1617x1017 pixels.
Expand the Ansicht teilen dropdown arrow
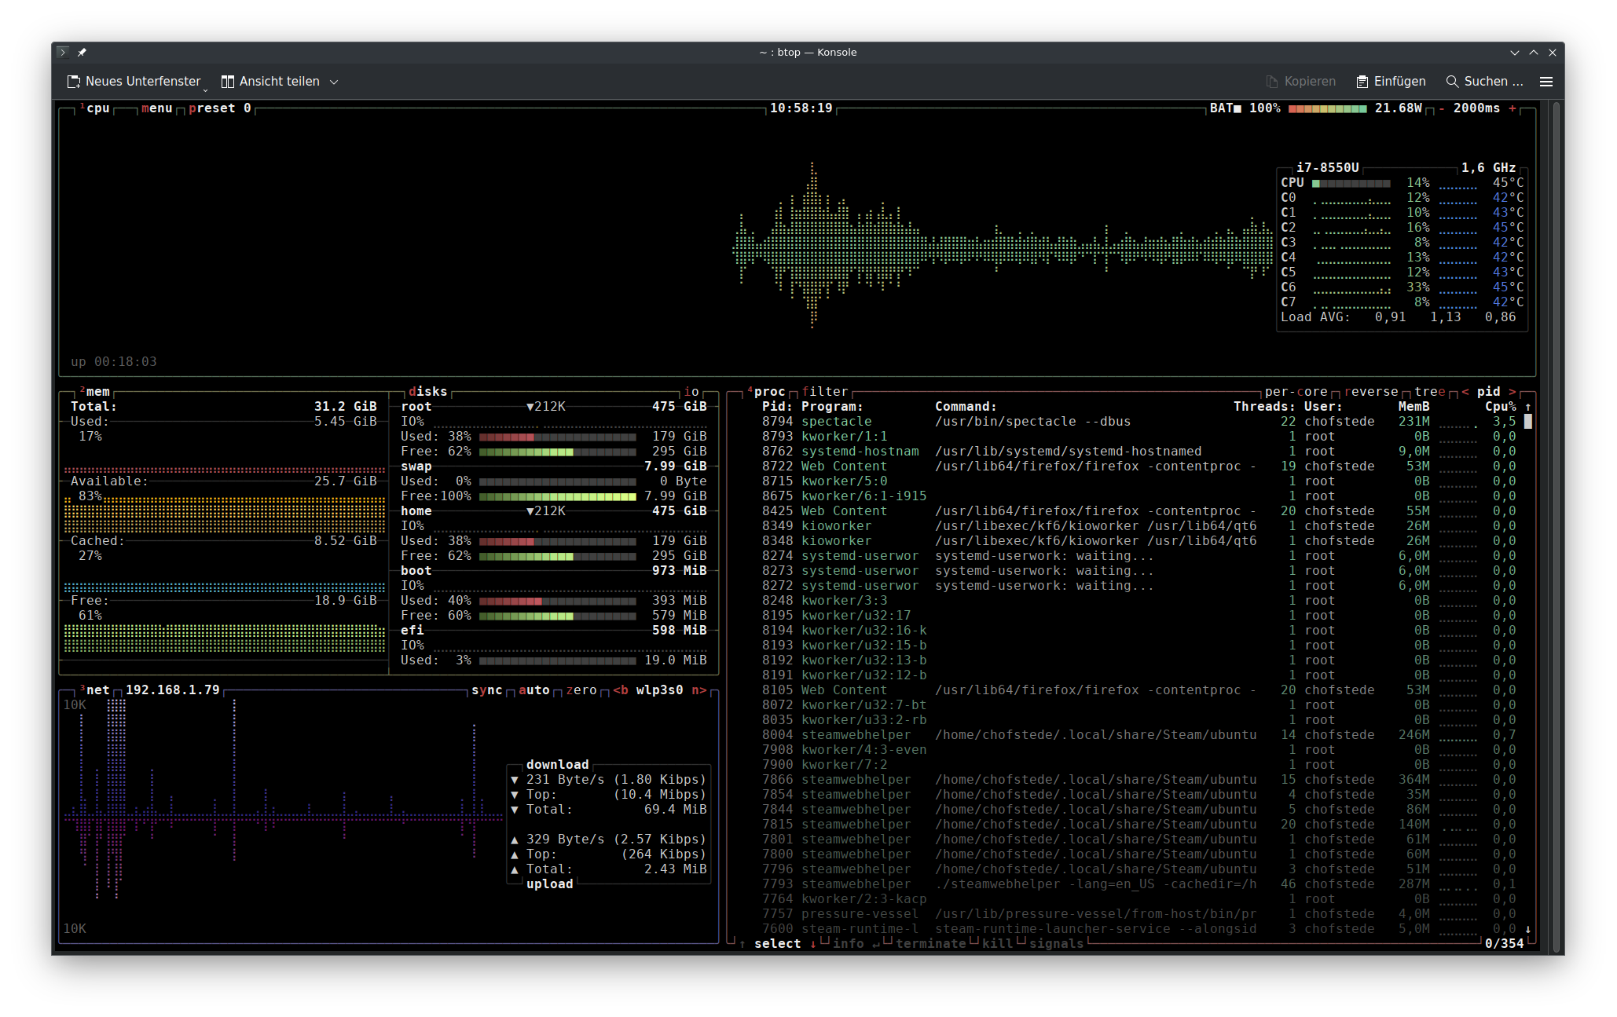coord(334,82)
